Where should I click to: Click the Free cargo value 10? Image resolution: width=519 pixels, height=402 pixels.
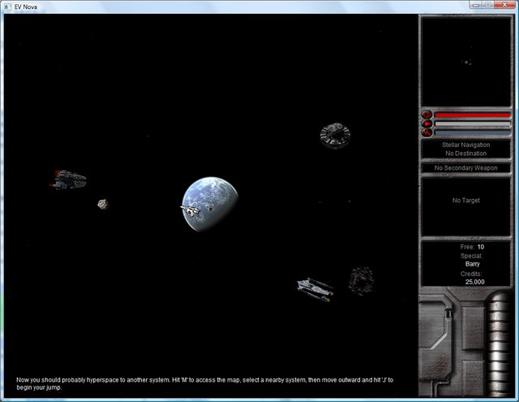point(481,247)
